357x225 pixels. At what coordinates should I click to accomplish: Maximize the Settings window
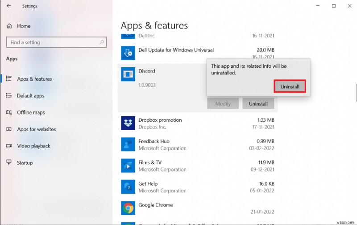coord(334,6)
